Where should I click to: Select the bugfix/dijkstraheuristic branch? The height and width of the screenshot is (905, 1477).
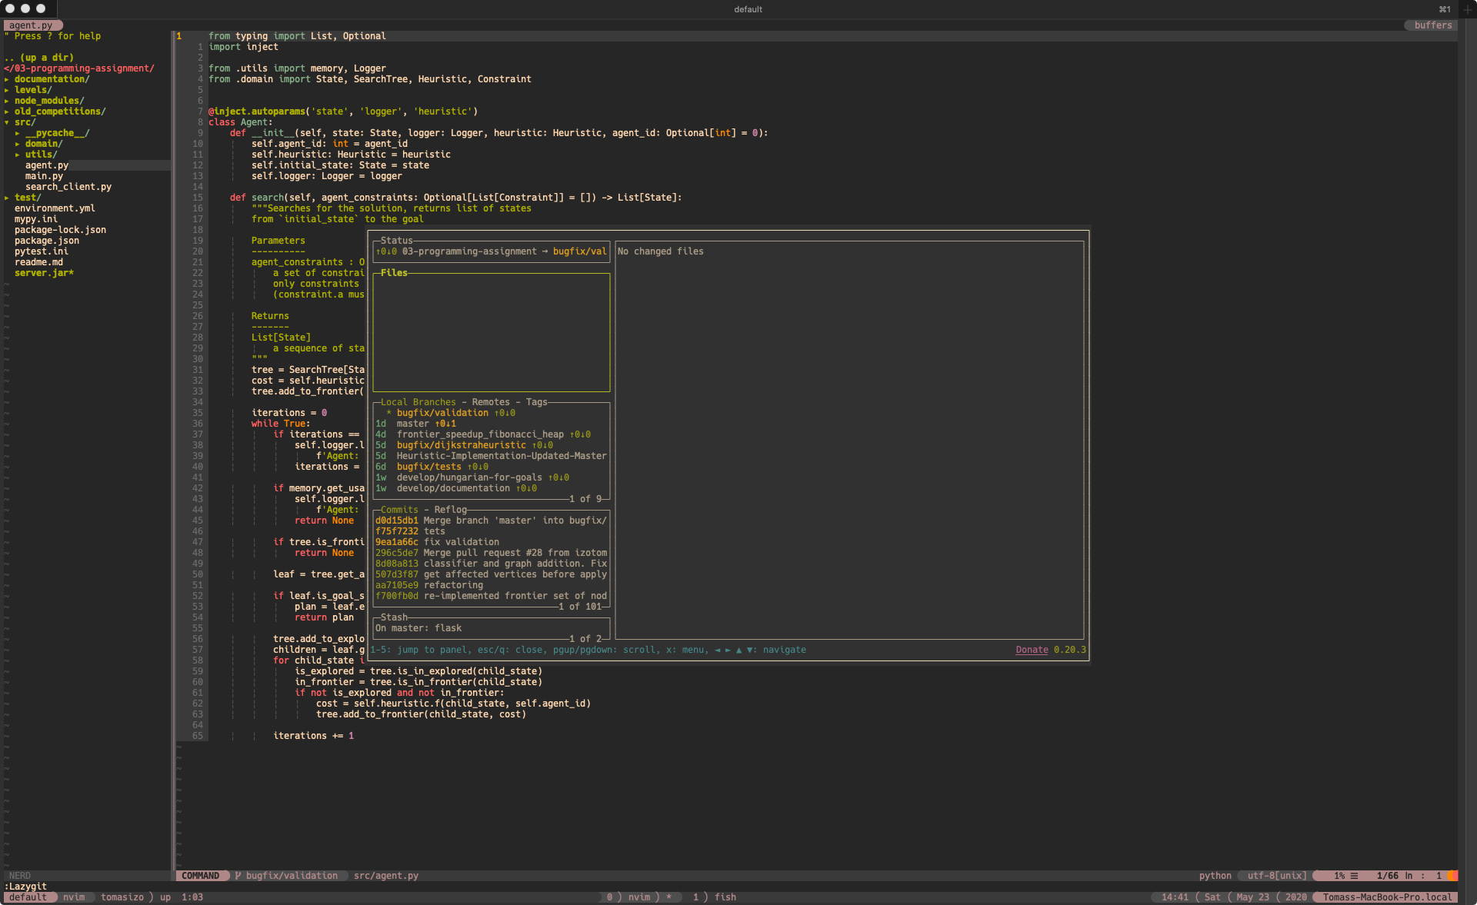click(x=461, y=445)
